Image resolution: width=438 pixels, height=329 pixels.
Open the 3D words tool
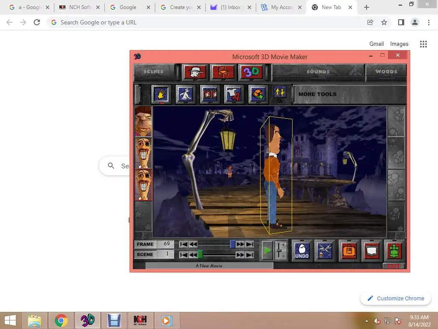251,72
